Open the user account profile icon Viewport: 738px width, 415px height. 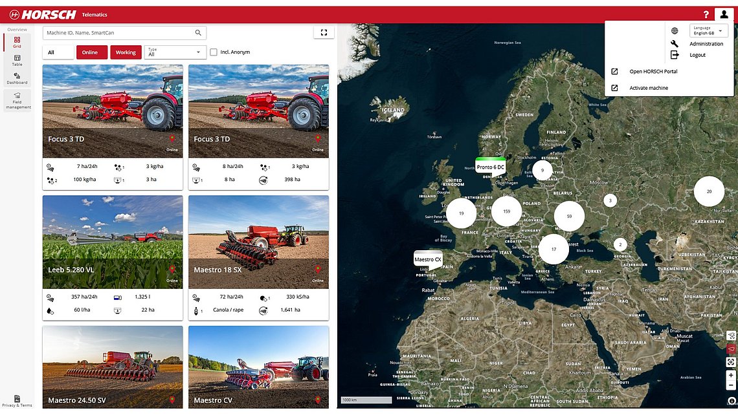tap(724, 14)
